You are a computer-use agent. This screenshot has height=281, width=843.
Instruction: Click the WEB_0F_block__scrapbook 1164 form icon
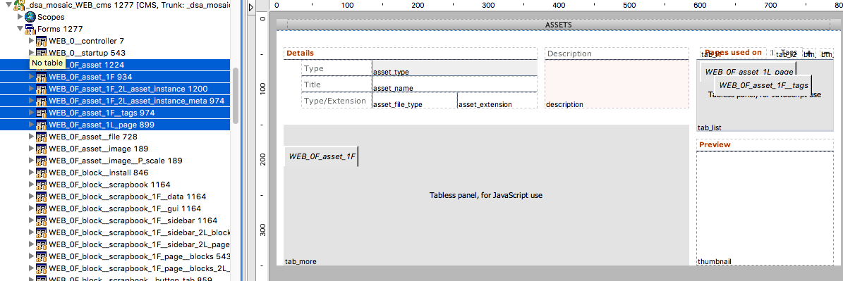(x=41, y=185)
